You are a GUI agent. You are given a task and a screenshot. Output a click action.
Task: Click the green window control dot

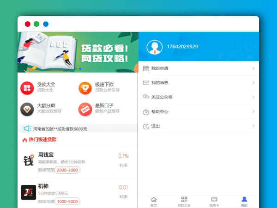click(x=36, y=24)
